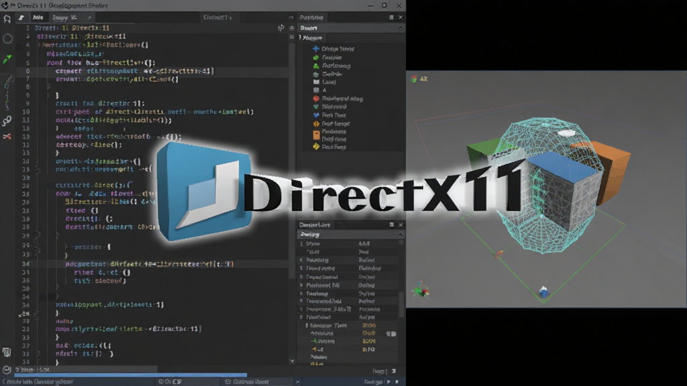Select the upper right panel's title tab
687x386 pixels.
point(311,17)
